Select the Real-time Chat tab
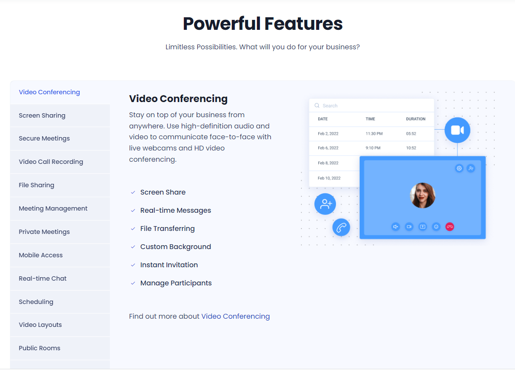The image size is (515, 371). coord(60,278)
